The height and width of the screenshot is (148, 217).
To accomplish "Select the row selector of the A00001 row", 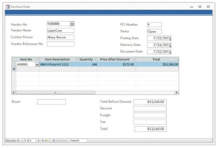I will click(x=14, y=65).
